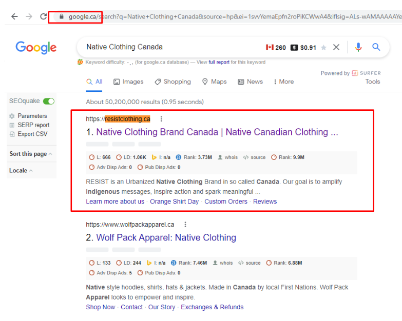Click the Our Story sitelink
This screenshot has height=321, width=402.
pyautogui.click(x=162, y=307)
